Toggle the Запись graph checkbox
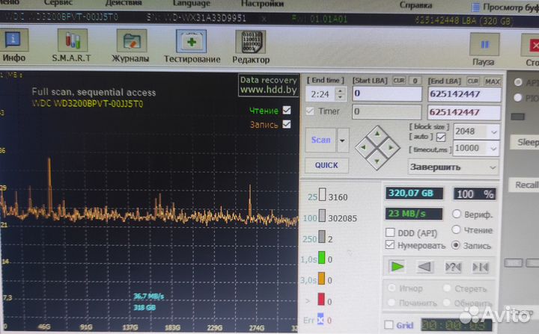Viewport: 539px width, 334px height. tap(287, 124)
